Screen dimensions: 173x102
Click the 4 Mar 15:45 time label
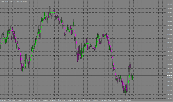tap(28, 100)
